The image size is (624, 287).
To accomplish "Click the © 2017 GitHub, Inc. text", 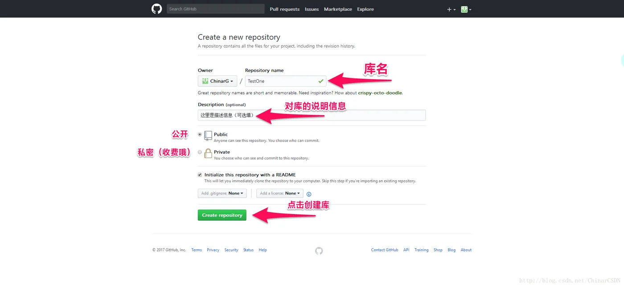I will coord(169,250).
